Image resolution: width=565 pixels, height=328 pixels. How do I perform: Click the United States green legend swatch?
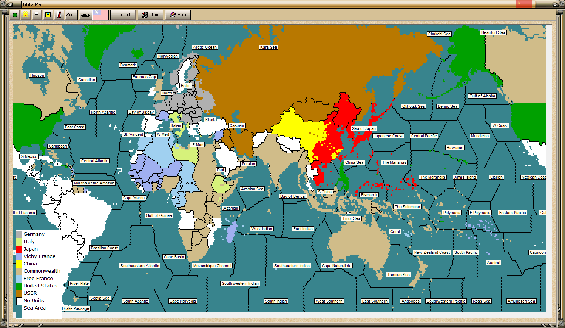19,286
